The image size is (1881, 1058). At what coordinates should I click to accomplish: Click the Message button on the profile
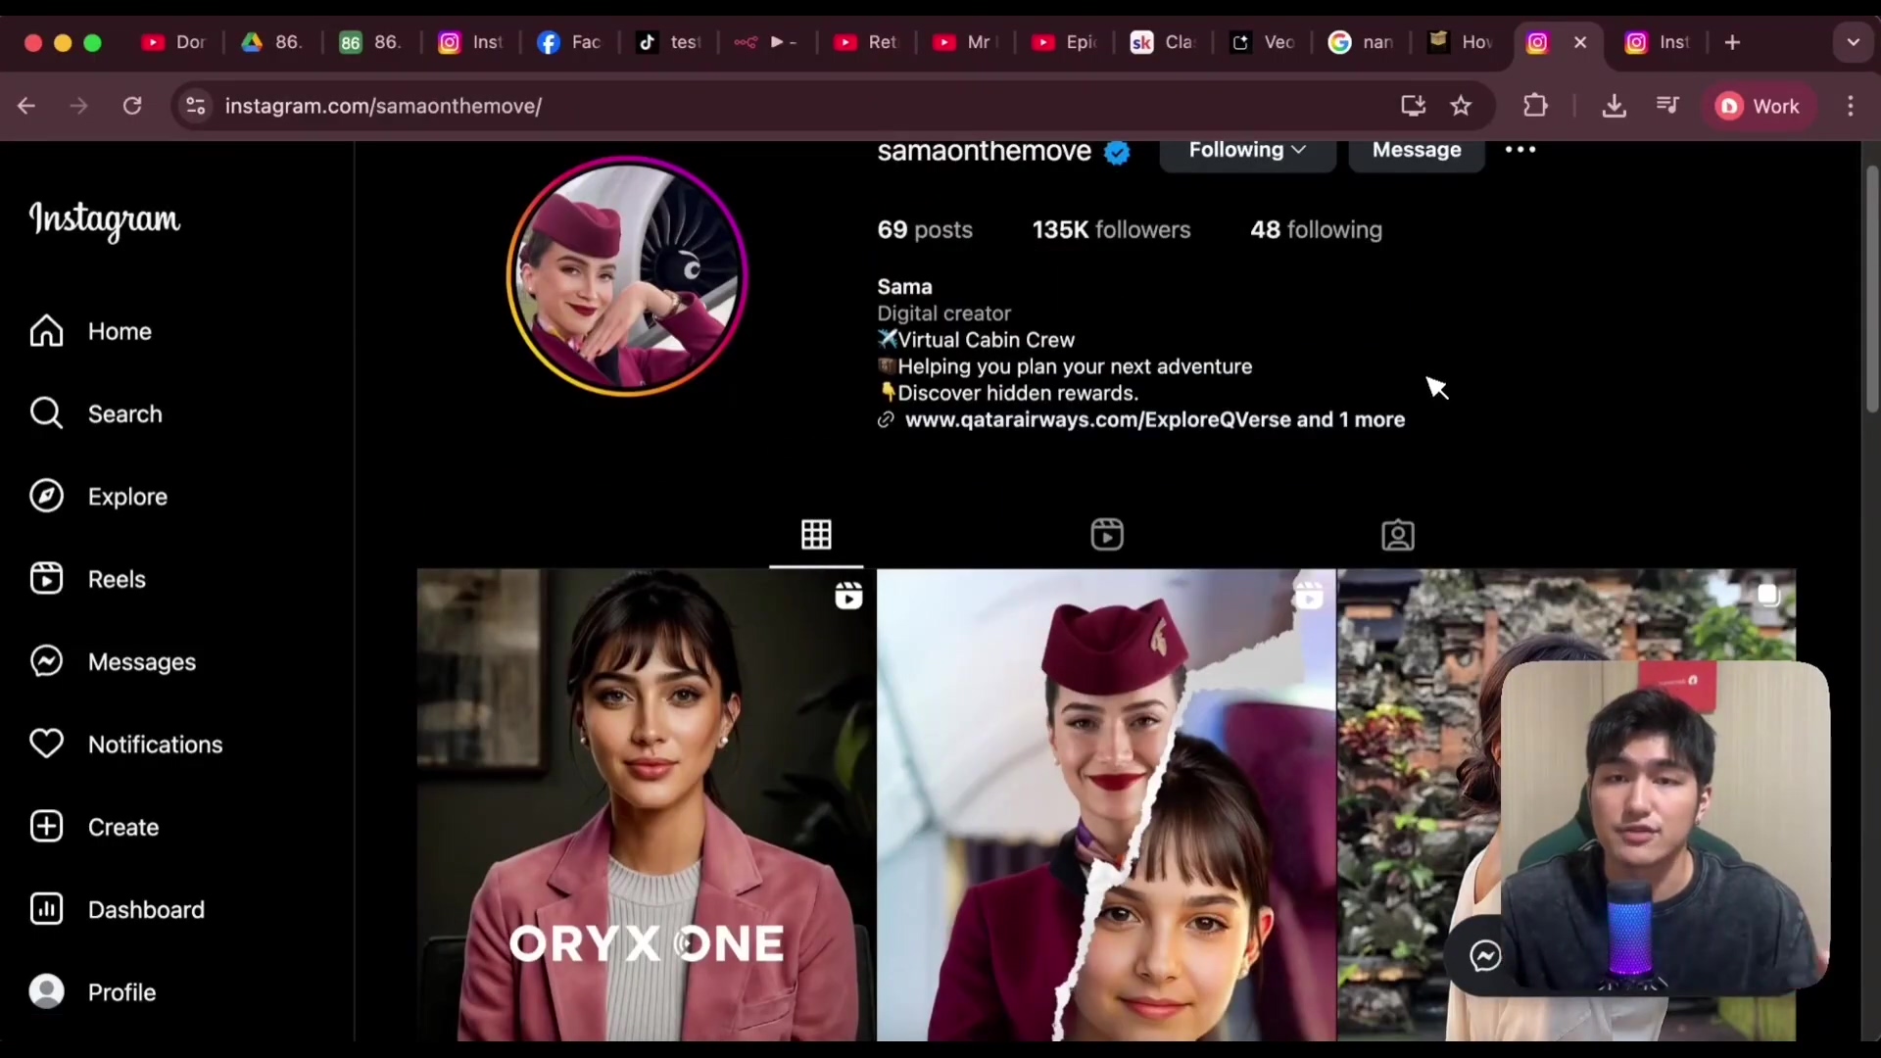click(1416, 151)
